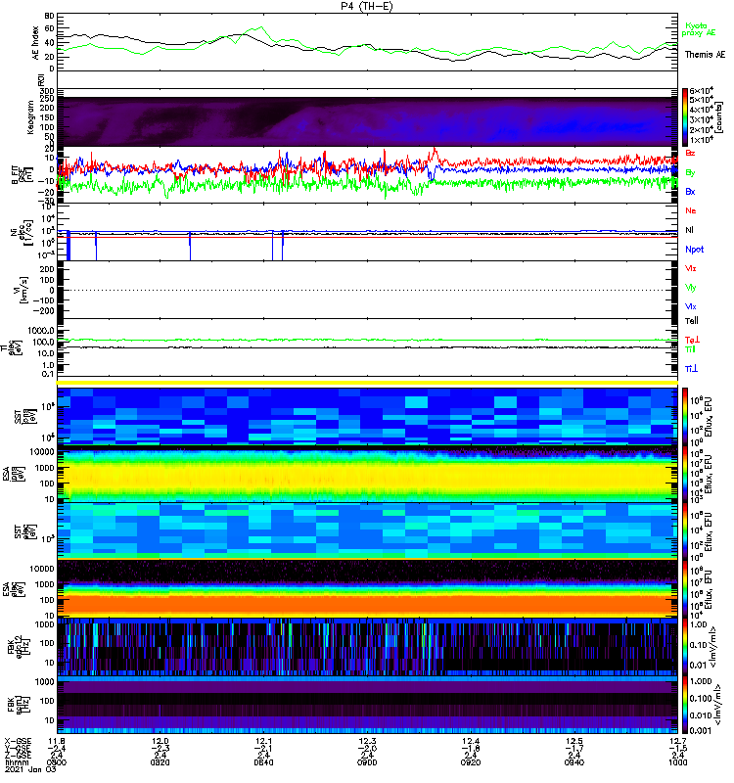Click the "hhmm" row label
Image resolution: width=734 pixels, height=783 pixels.
point(17,762)
